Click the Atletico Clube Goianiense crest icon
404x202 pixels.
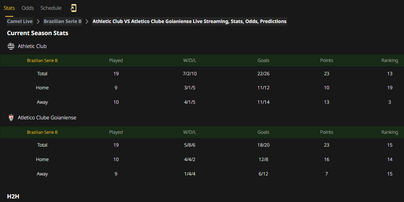pos(11,118)
